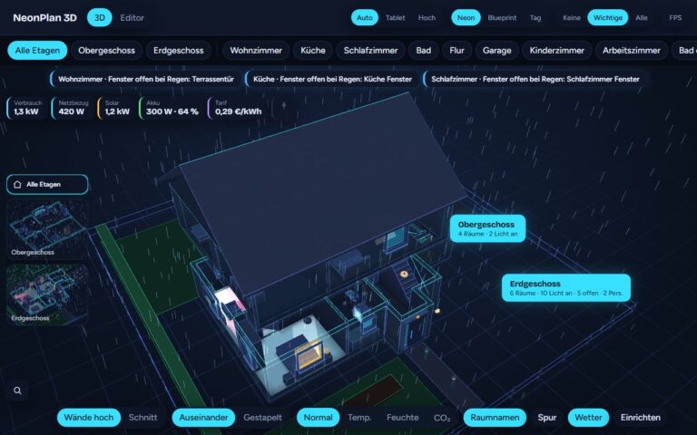The image size is (697, 435).
Task: Open the Erdgeschoss floor thumbnail
Action: (47, 295)
